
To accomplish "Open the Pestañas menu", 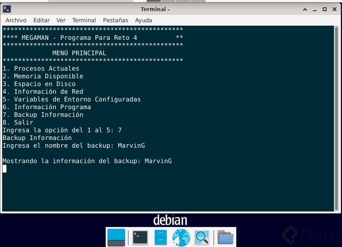I will tap(115, 20).
